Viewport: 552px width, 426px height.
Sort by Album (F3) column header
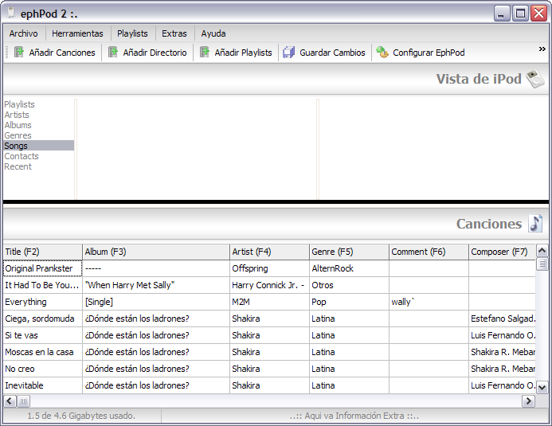click(x=156, y=252)
